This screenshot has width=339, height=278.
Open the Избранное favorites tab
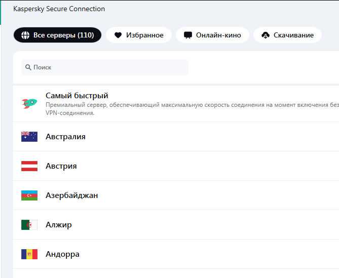click(139, 35)
